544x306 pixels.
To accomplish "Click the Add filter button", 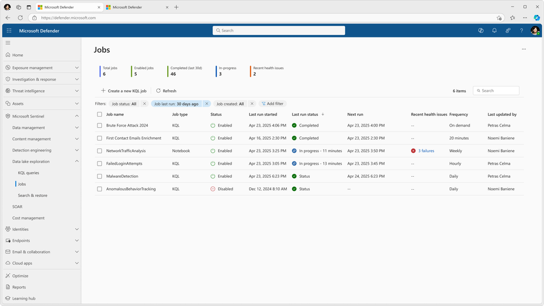I will [x=272, y=103].
